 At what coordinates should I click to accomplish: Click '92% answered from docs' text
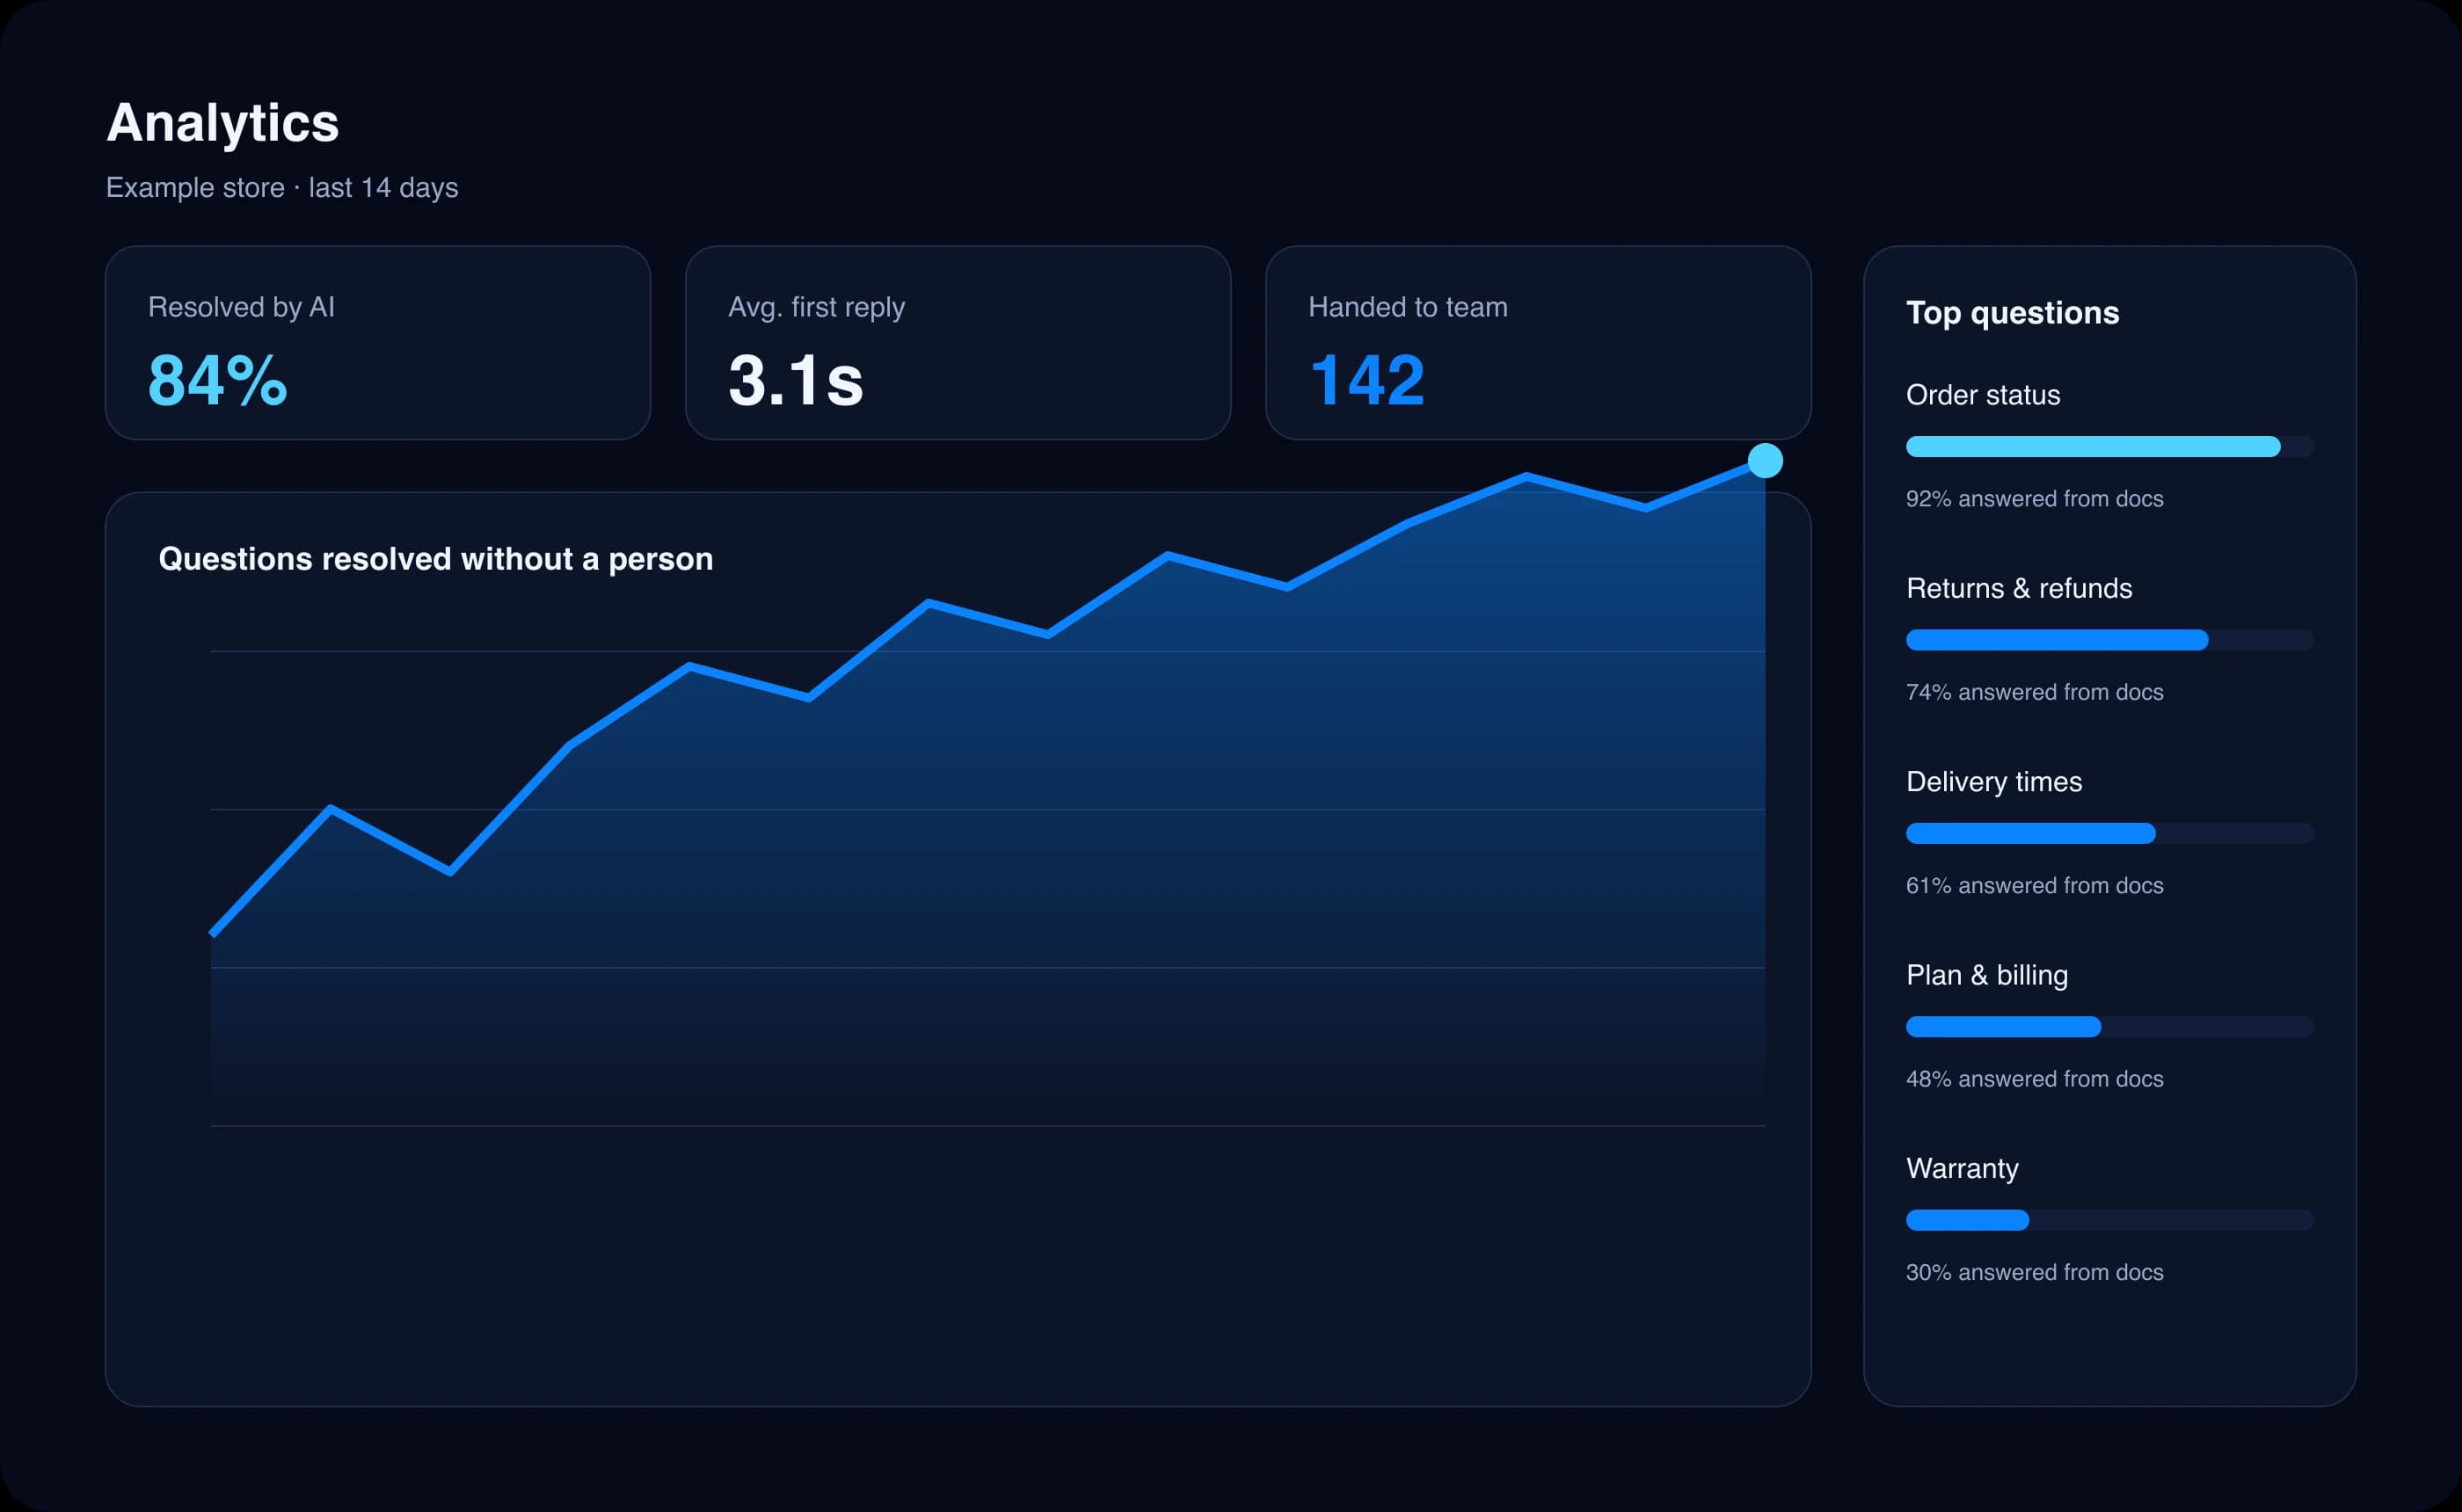(2034, 499)
